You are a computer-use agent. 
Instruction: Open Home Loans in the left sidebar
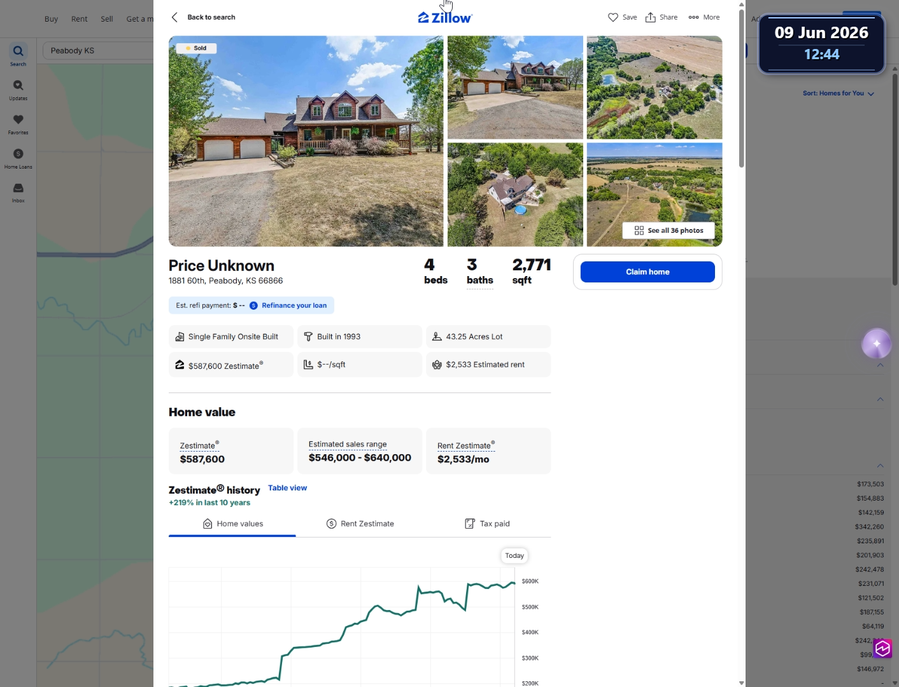(x=18, y=158)
